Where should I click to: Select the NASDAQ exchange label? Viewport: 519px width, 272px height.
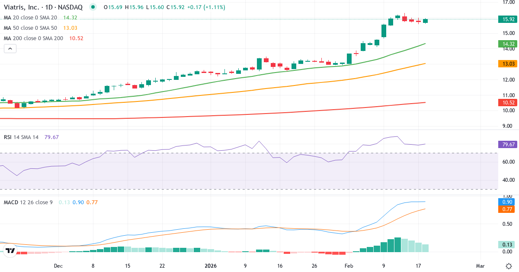70,7
